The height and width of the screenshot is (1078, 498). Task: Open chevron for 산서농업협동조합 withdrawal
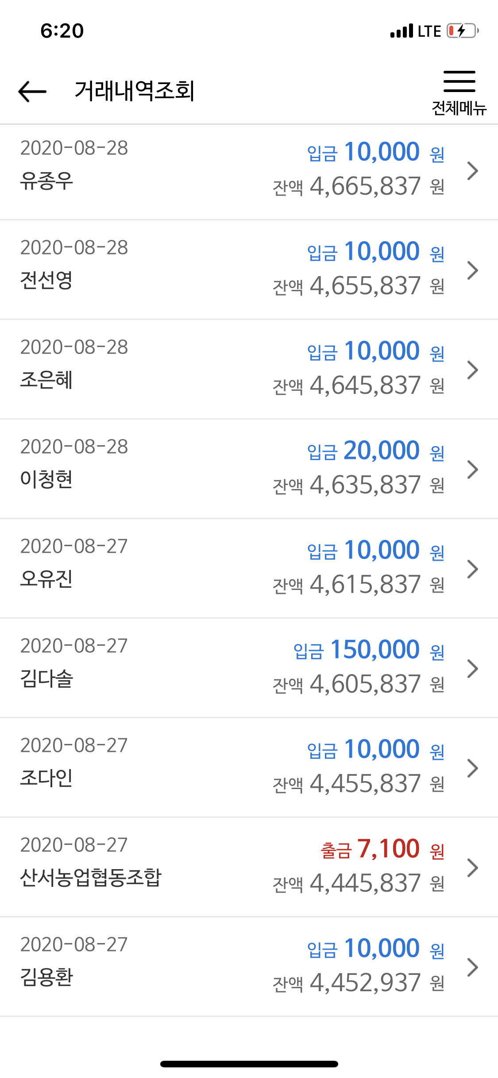473,868
